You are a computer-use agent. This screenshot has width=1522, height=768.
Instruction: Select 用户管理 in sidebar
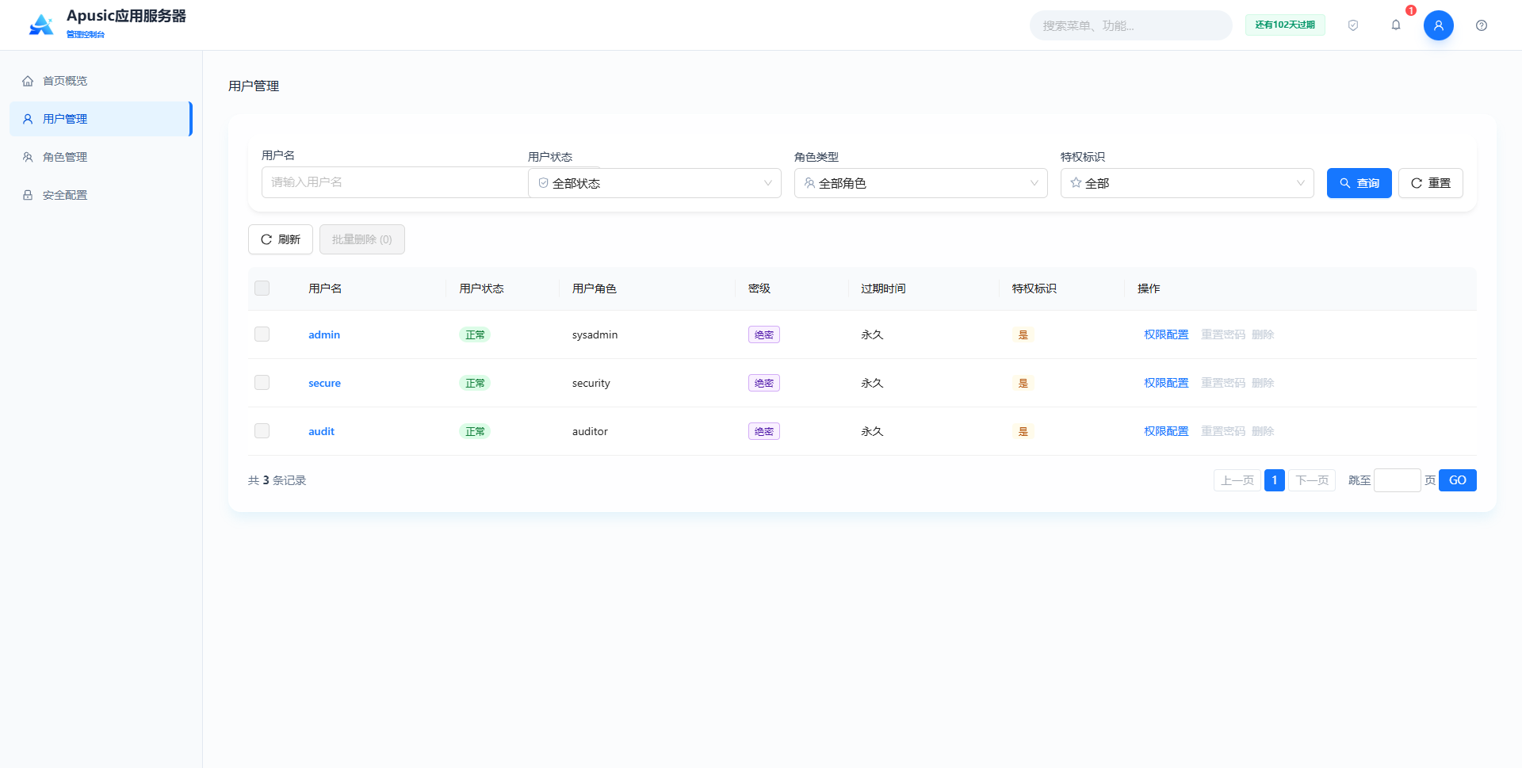[101, 119]
